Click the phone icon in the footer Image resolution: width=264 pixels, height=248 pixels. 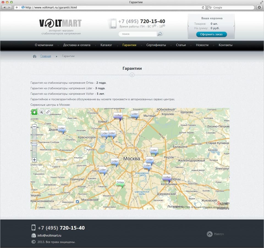click(34, 227)
